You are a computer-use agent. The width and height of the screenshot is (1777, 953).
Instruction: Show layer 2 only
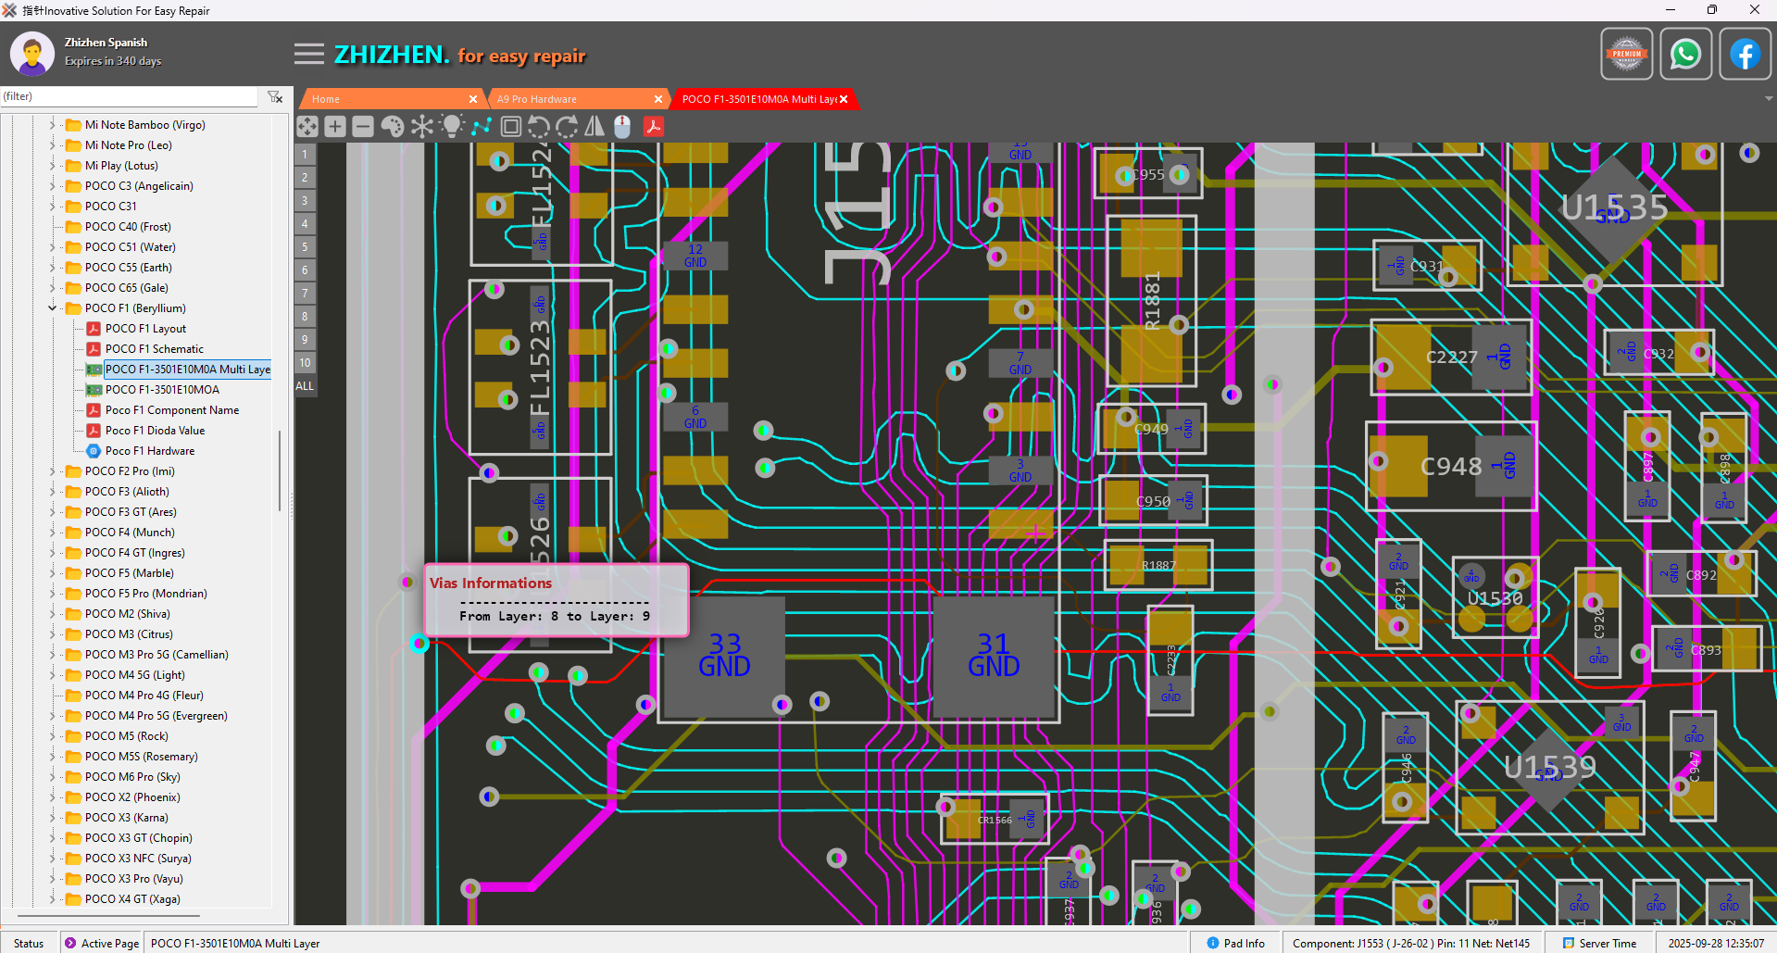305,178
